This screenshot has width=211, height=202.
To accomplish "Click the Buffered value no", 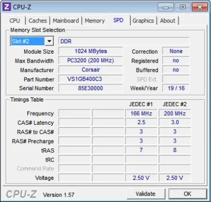I will [x=176, y=69].
